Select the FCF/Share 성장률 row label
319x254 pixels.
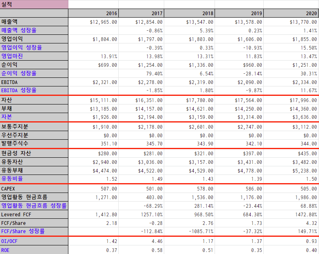34,231
